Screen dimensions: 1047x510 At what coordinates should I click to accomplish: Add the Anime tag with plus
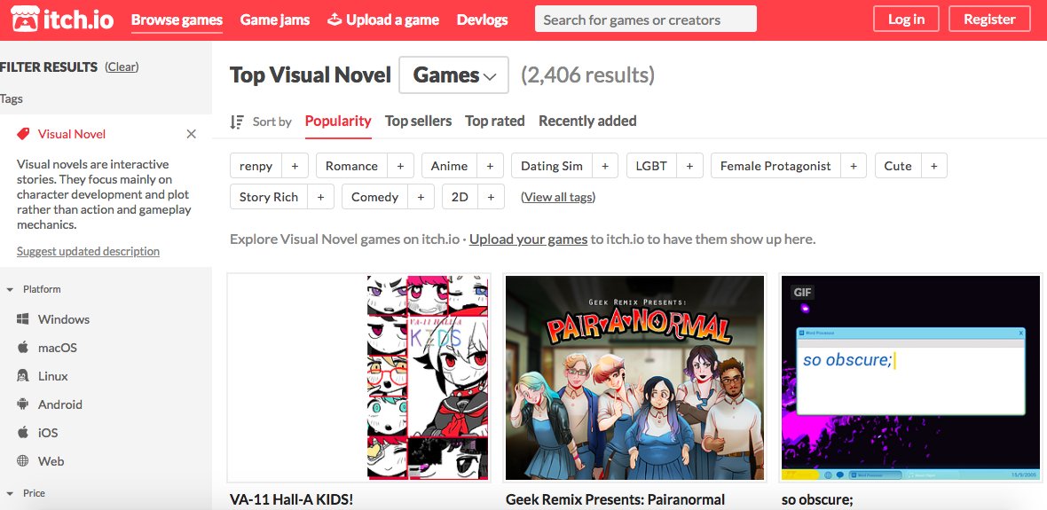(x=490, y=166)
